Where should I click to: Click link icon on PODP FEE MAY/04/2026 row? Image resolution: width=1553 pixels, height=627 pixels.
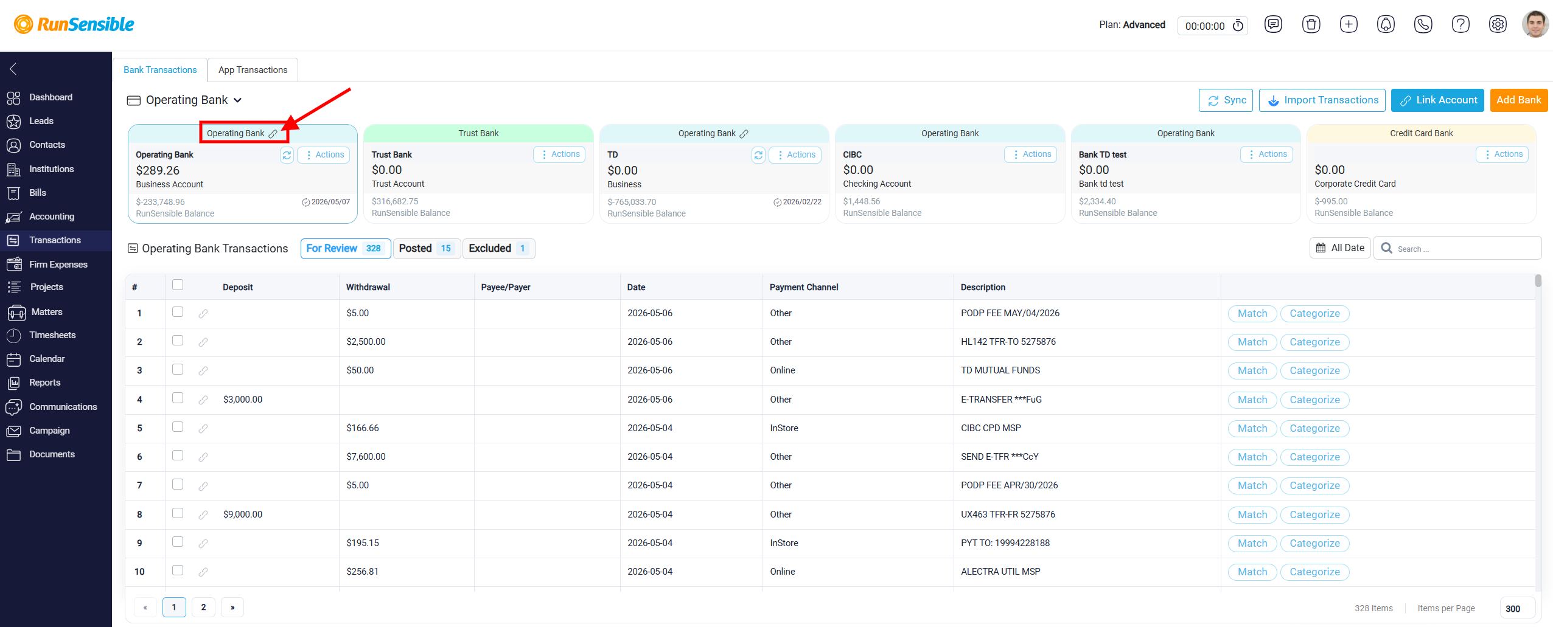point(203,314)
